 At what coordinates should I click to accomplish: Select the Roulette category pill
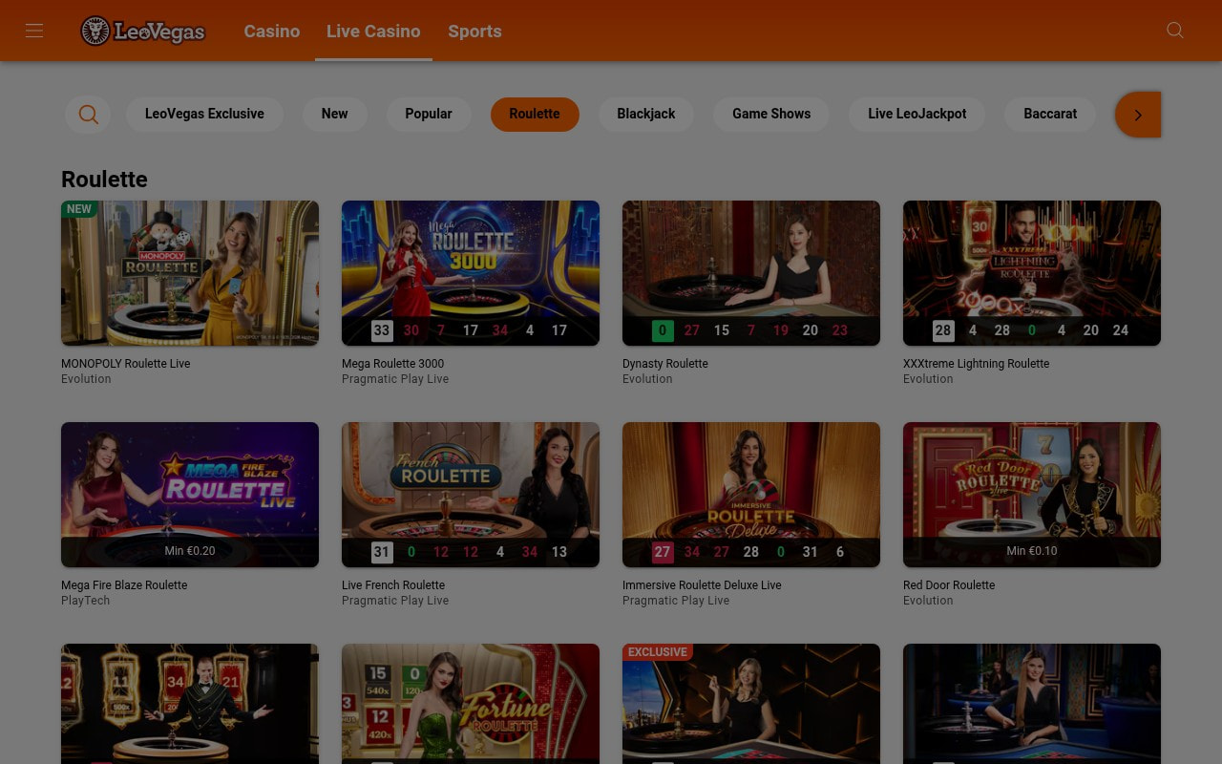tap(535, 114)
